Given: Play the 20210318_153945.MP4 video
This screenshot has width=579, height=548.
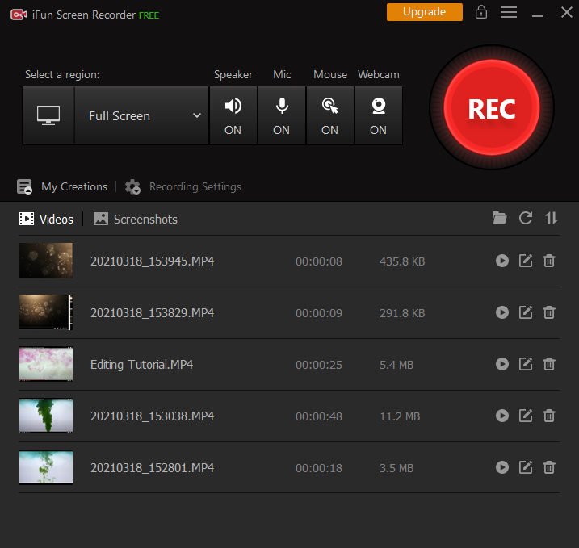Looking at the screenshot, I should point(502,261).
